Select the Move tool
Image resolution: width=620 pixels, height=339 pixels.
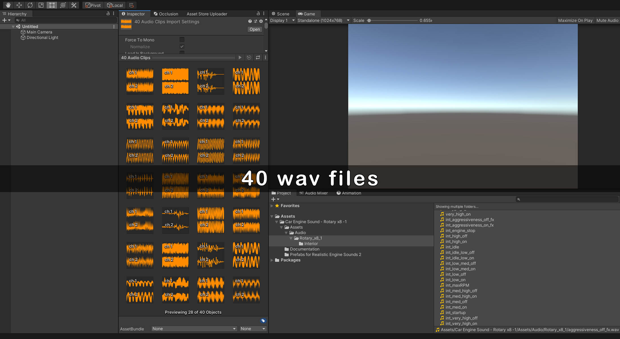click(x=19, y=5)
